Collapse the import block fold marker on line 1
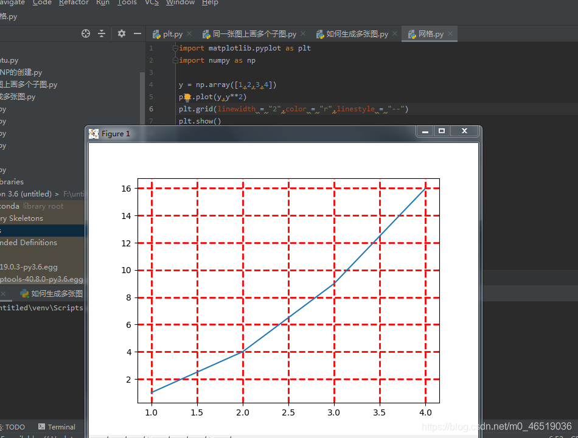Viewport: 578px width, 438px height. point(175,48)
